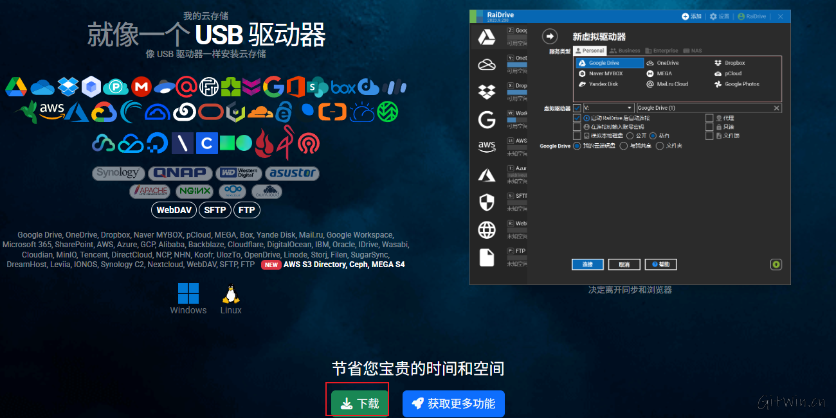Select Dropbox in the service list
The height and width of the screenshot is (418, 836).
[x=730, y=63]
